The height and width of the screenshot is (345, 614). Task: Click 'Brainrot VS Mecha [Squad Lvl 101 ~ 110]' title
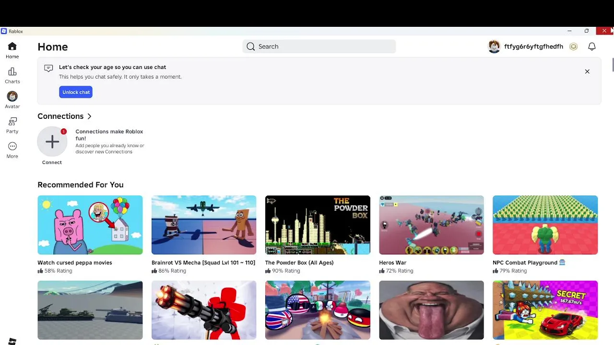tap(203, 263)
